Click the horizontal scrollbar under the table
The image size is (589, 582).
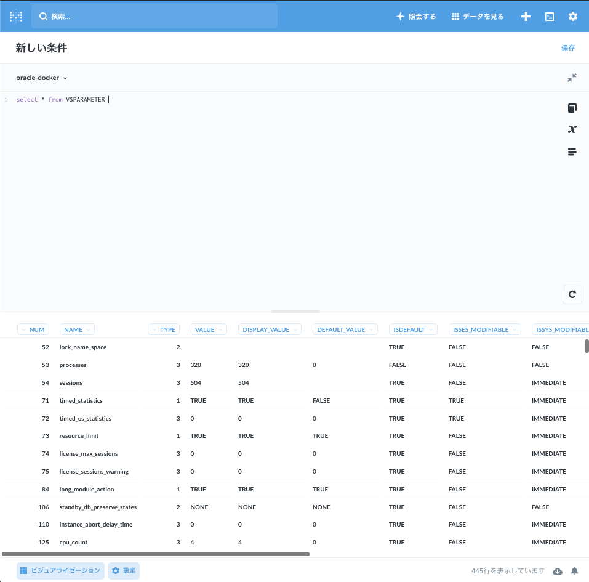point(156,554)
